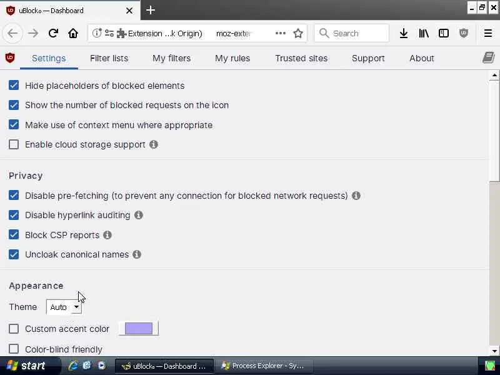The image size is (500, 375).
Task: Enable cloud storage support checkbox
Action: pyautogui.click(x=14, y=144)
